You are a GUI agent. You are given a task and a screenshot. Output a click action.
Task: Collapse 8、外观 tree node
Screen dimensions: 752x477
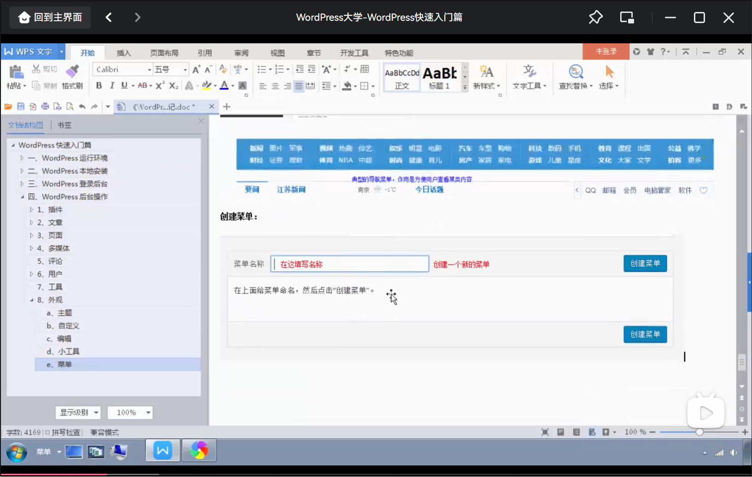coord(31,300)
